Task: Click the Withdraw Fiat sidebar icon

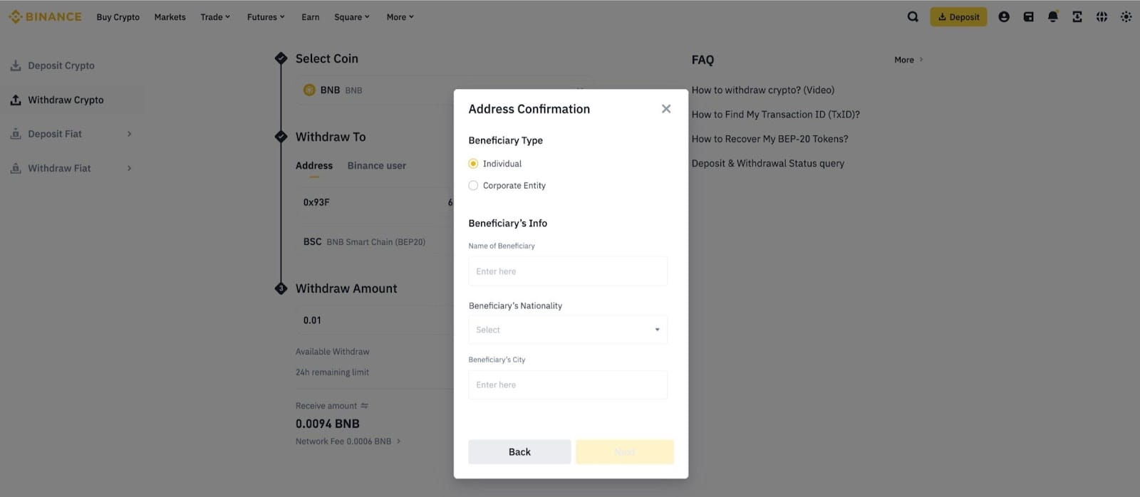Action: click(x=16, y=168)
